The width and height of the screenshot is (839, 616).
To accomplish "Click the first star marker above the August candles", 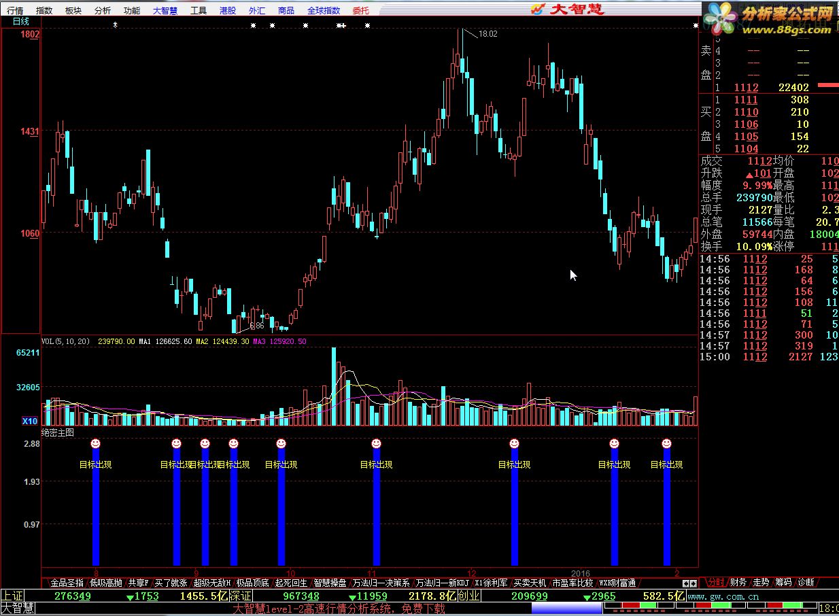I will 115,25.
